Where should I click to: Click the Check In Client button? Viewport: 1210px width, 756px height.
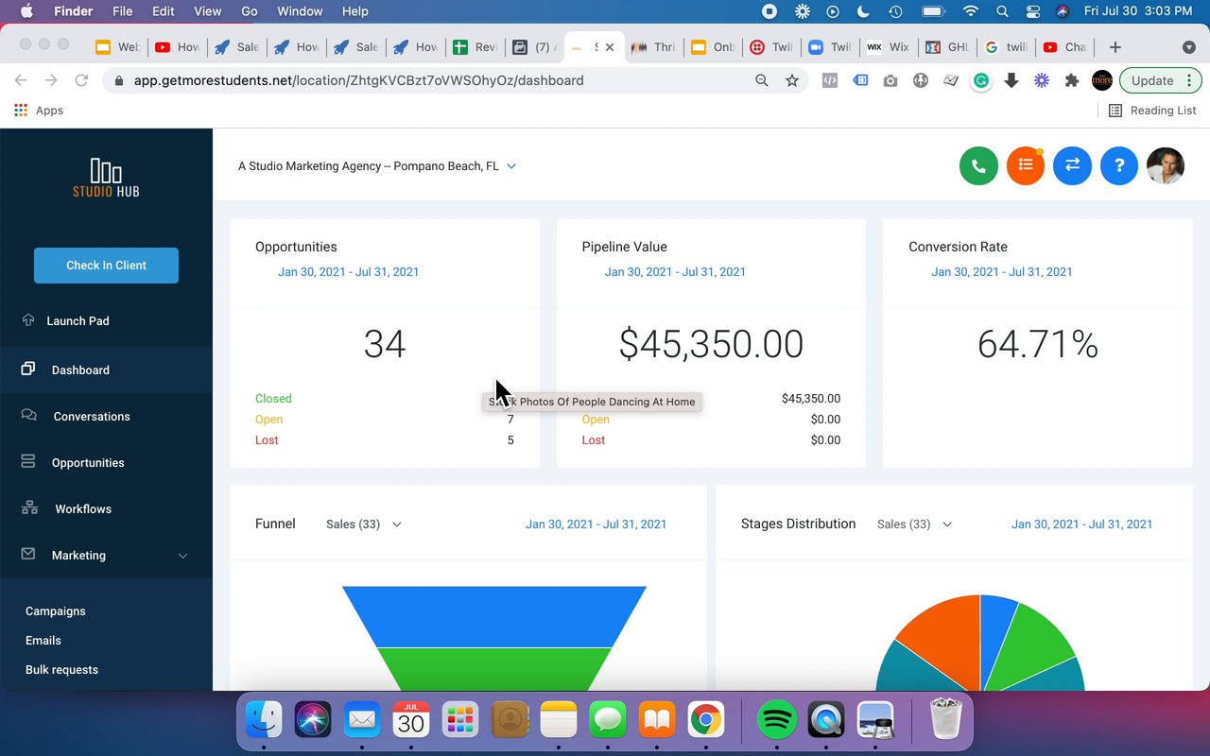point(106,266)
